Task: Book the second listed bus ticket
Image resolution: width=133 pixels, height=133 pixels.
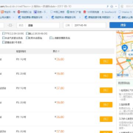Action: click(106, 76)
